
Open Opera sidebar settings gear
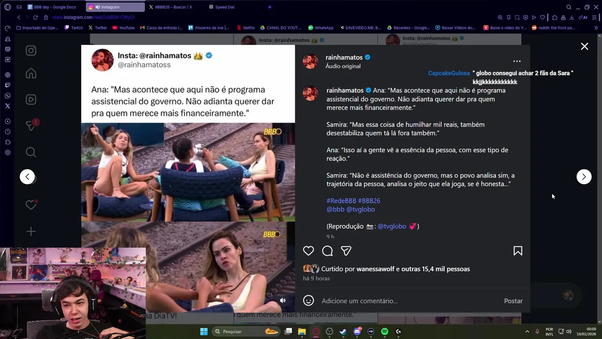[8, 153]
